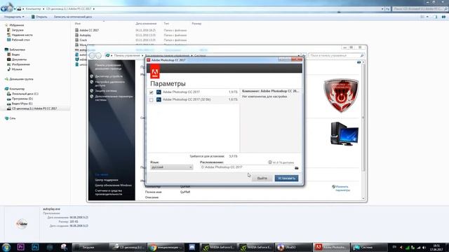Switch to UltraISO in the taskbar
449x252 pixels.
pos(293,247)
